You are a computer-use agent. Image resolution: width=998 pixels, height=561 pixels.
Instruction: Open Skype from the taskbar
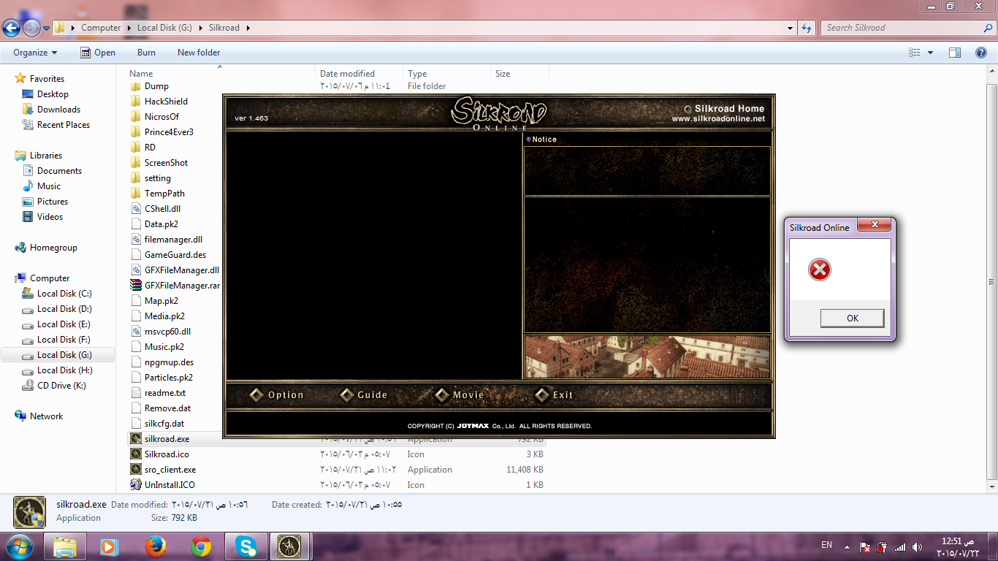tap(246, 546)
